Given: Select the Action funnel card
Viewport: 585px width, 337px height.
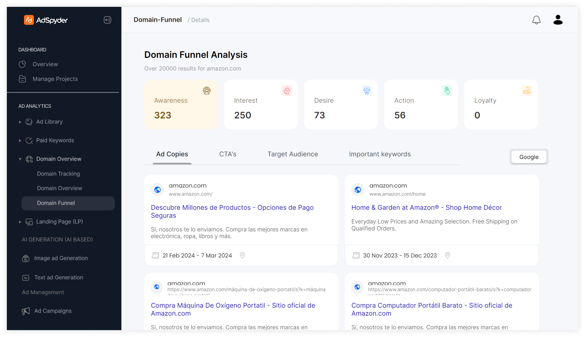Looking at the screenshot, I should click(421, 104).
